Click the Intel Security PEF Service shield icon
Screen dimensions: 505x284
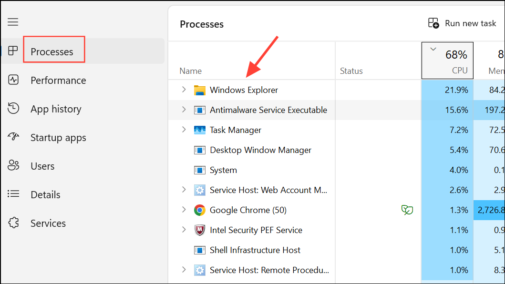(x=199, y=230)
